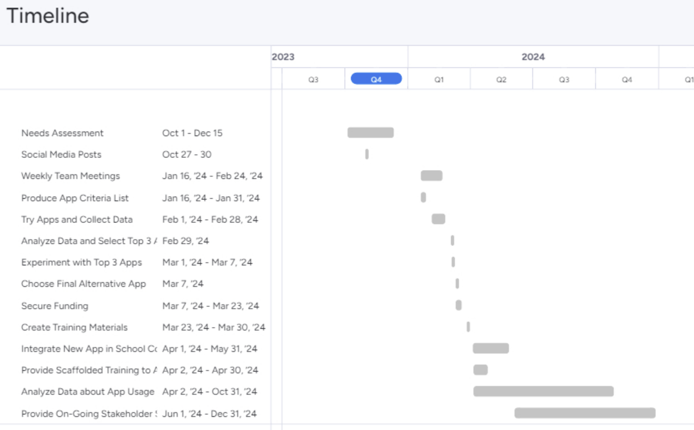The width and height of the screenshot is (694, 430).
Task: Click the 2024 year header label
Action: coord(533,57)
